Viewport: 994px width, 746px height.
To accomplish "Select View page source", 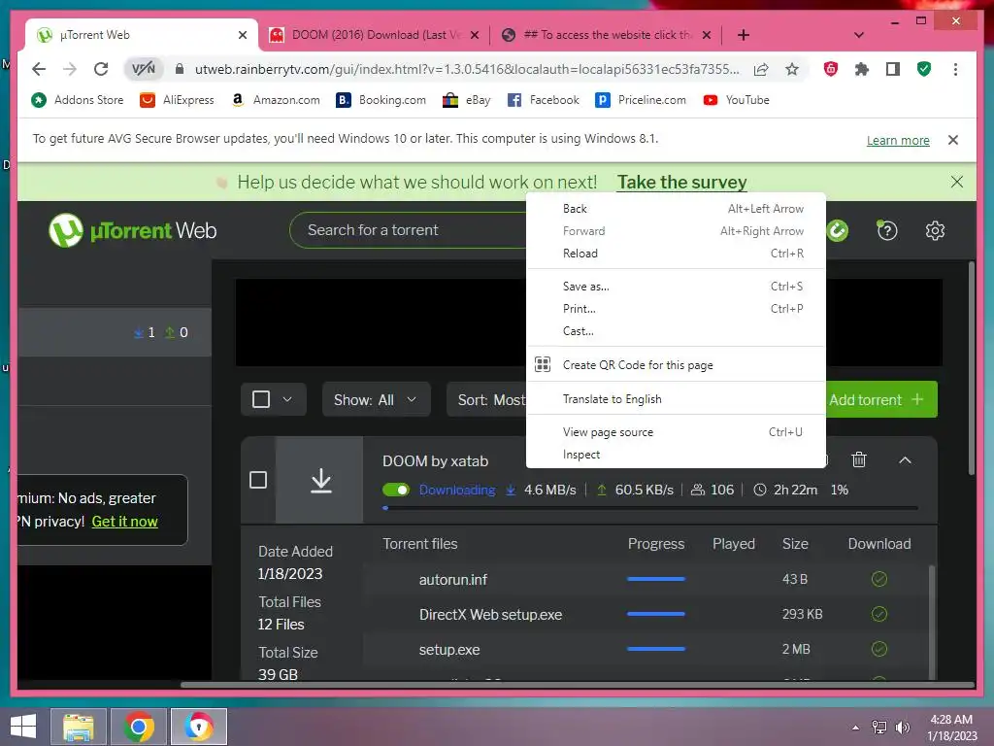I will tap(676, 432).
